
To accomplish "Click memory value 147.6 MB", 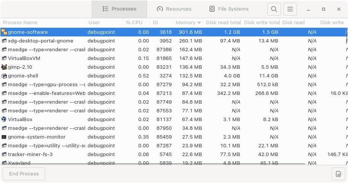I will coord(191,58).
